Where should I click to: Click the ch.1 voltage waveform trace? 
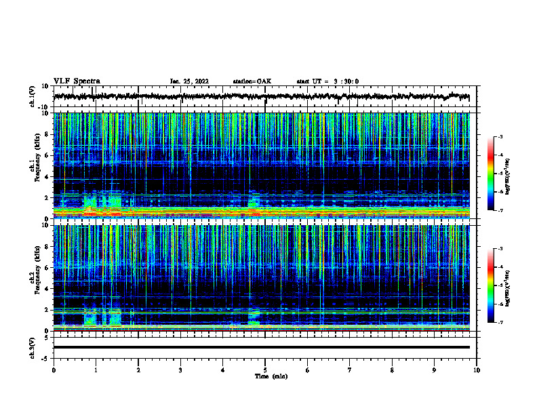click(x=261, y=96)
